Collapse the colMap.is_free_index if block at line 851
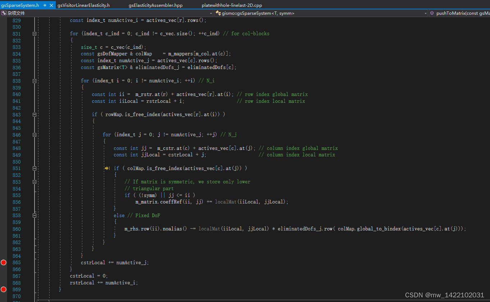The image size is (490, 302). 35,168
